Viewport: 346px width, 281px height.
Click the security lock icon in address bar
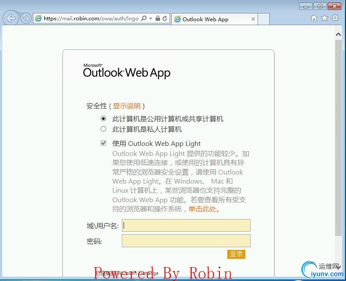[157, 18]
